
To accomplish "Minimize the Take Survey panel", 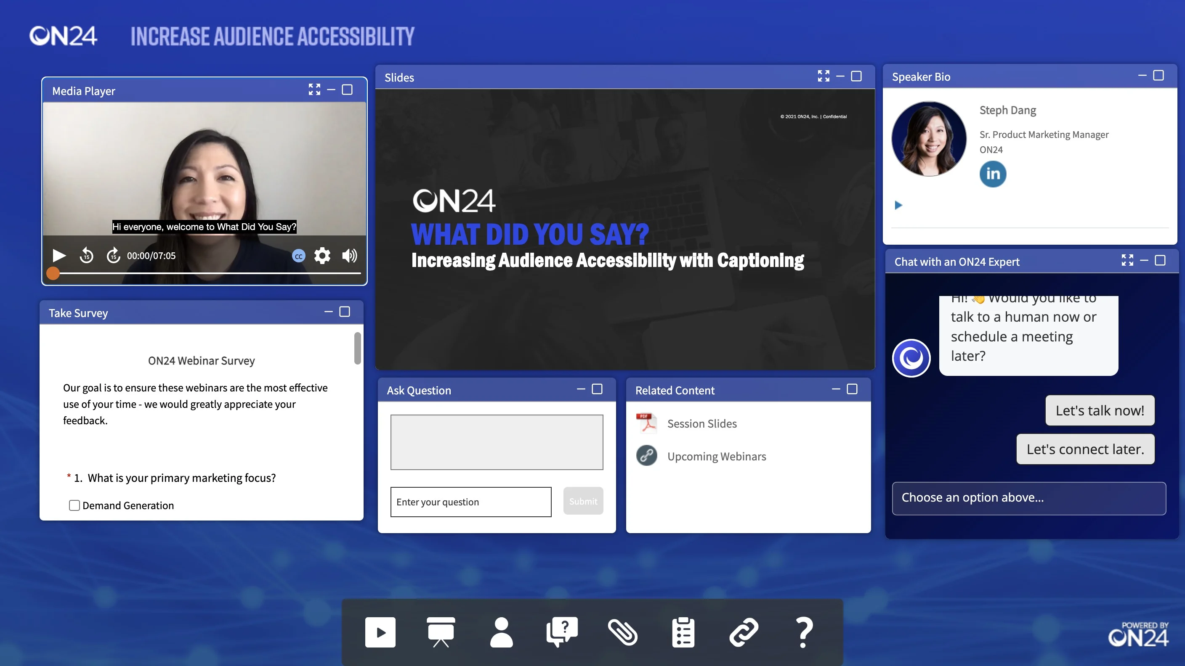I will coord(329,312).
